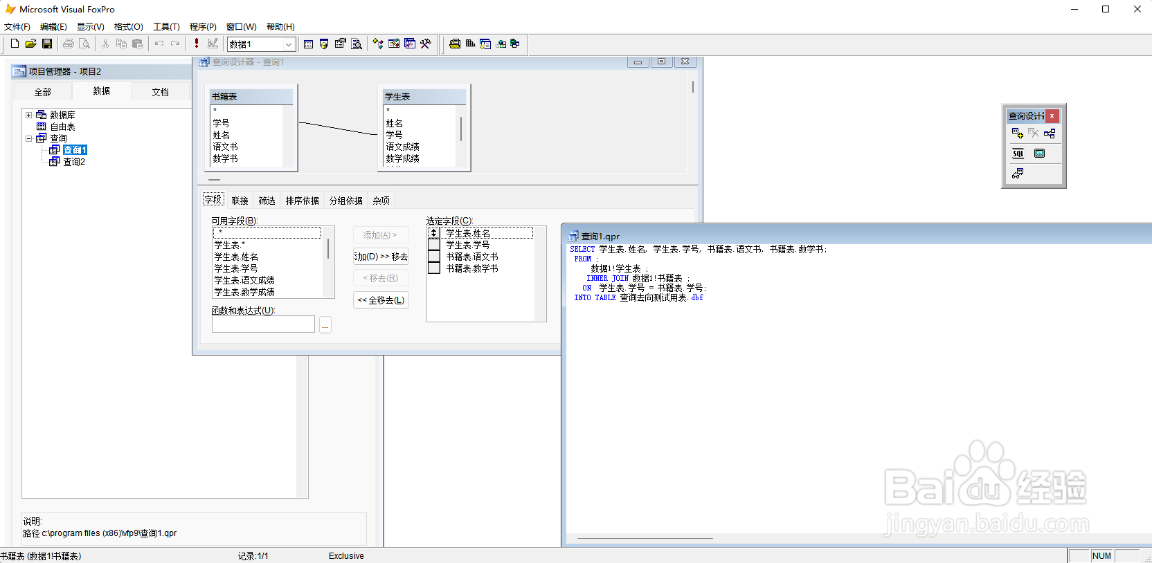Switch to the 文档 tab in Project Manager
This screenshot has width=1152, height=563.
161,92
